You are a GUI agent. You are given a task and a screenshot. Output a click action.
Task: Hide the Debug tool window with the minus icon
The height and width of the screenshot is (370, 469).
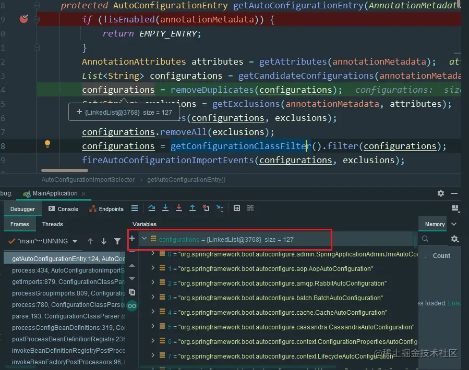[454, 193]
